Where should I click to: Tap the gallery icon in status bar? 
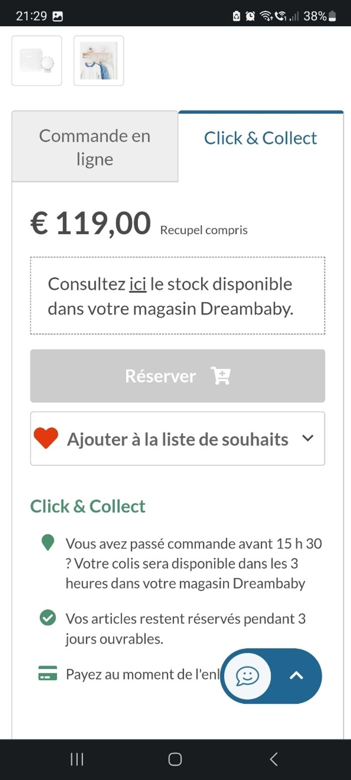(58, 16)
